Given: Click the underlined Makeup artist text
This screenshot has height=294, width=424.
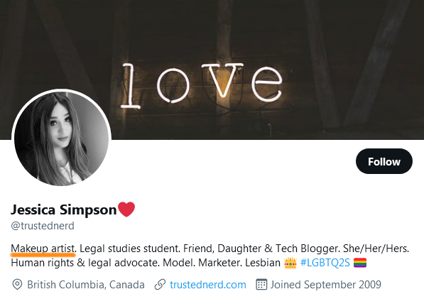Looking at the screenshot, I should pos(43,249).
